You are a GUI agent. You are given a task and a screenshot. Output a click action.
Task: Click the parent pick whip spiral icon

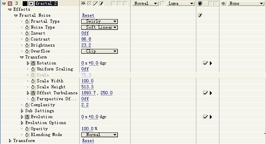223,4
